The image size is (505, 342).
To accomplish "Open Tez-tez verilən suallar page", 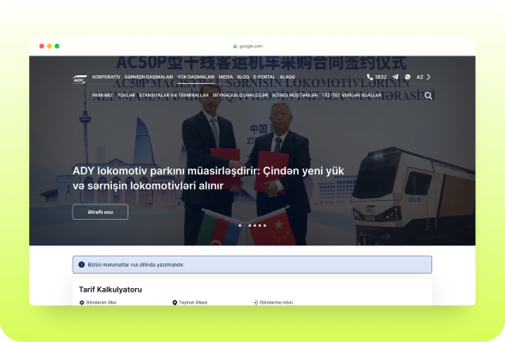I will coord(352,95).
